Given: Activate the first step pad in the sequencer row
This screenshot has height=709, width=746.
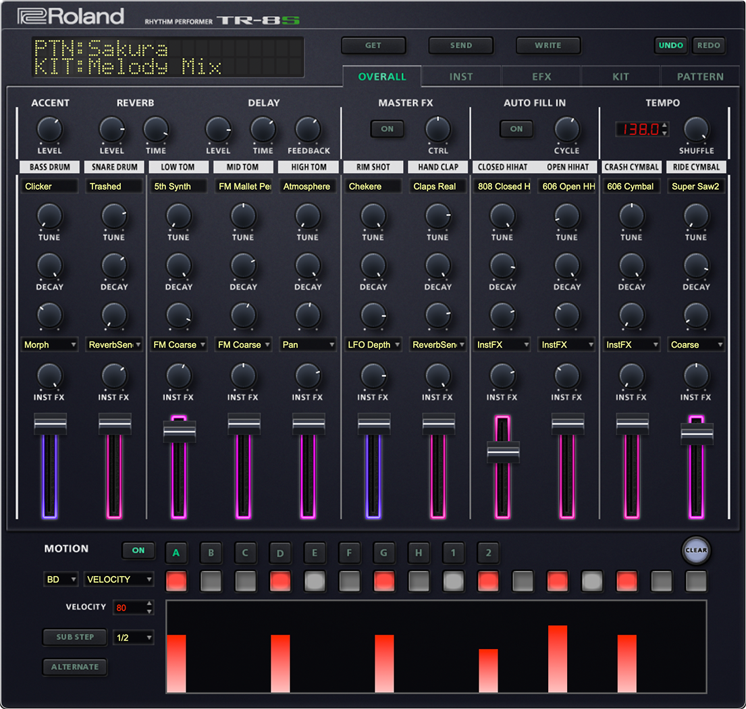Looking at the screenshot, I should coord(176,581).
